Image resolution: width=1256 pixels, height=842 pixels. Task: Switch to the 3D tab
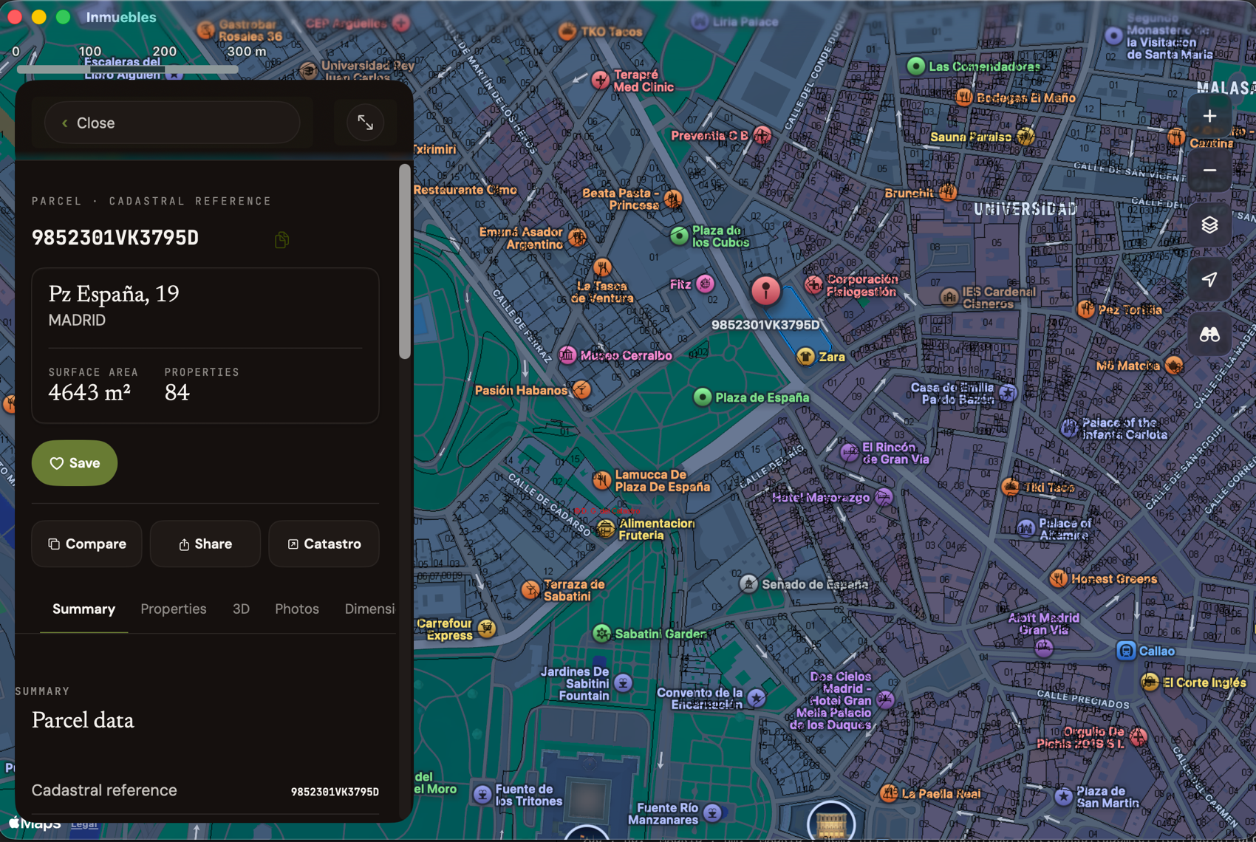(x=241, y=609)
